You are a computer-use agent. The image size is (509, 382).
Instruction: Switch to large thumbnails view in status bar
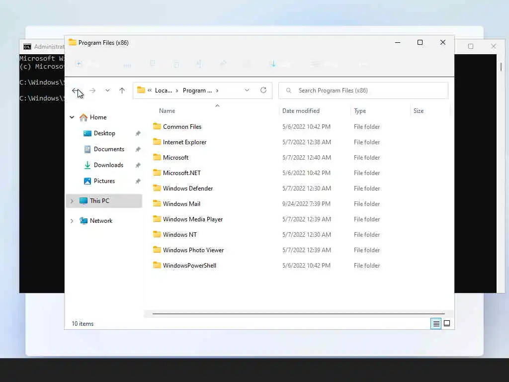[447, 323]
